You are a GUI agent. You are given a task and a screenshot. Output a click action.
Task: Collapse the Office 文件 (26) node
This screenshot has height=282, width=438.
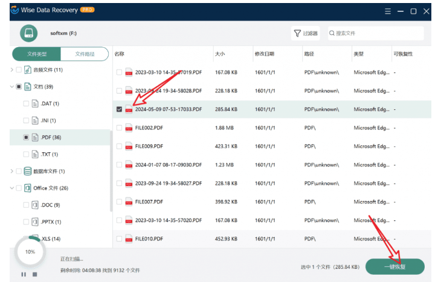click(11, 188)
